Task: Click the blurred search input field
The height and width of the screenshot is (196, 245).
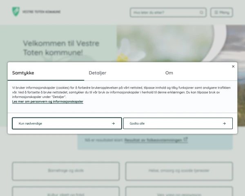Action: coord(168,12)
